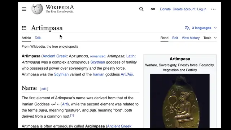This screenshot has height=130, width=231.
Task: Click the Donate link
Action: (165, 9)
